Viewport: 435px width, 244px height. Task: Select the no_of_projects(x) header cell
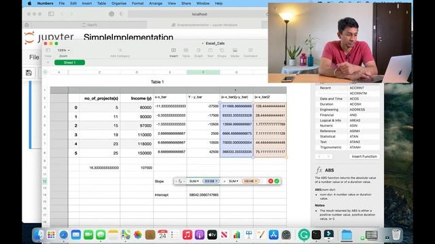100,98
